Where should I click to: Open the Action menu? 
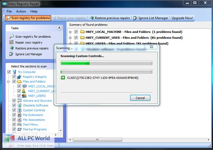pyautogui.click(x=21, y=11)
